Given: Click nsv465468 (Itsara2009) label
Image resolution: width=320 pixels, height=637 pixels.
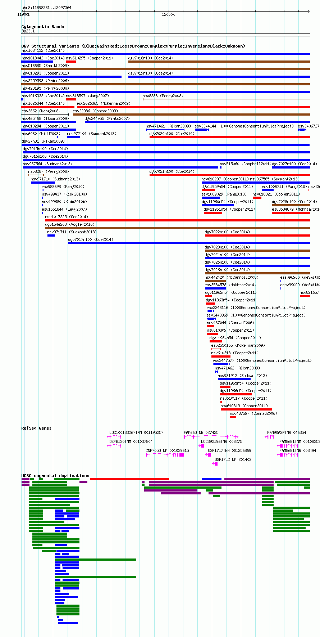Looking at the screenshot, I should [45, 118].
